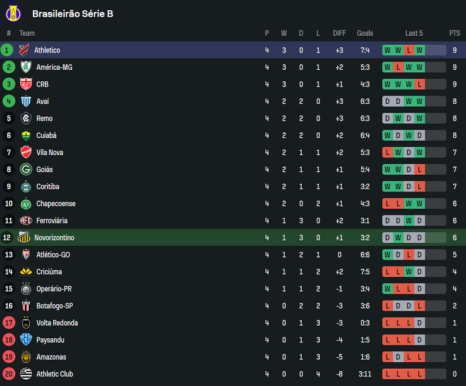Select the Athletic Club row name
This screenshot has height=386, width=466.
(56, 374)
